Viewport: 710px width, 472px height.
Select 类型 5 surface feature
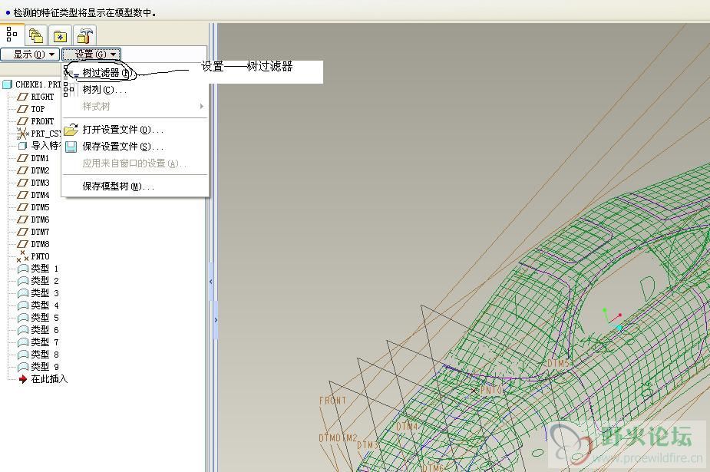[45, 318]
